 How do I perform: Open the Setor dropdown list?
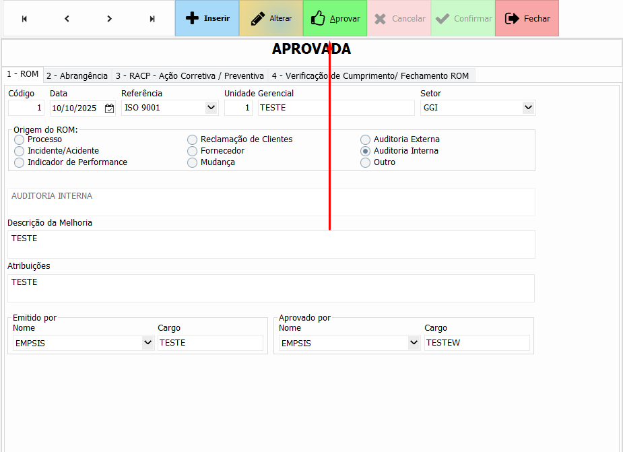(527, 107)
